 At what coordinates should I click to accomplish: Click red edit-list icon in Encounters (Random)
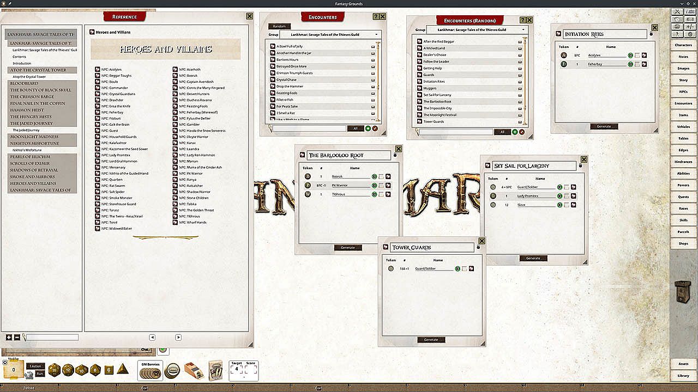(x=522, y=132)
